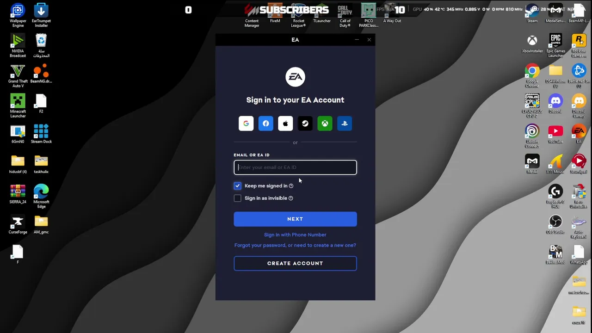
Task: Sign in with PlayStation icon
Action: tap(345, 123)
